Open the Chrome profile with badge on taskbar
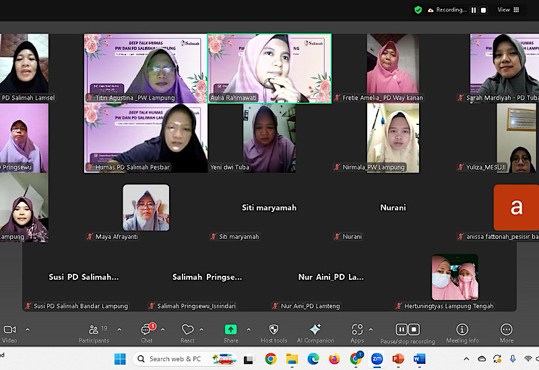The width and height of the screenshot is (539, 370). tap(356, 359)
